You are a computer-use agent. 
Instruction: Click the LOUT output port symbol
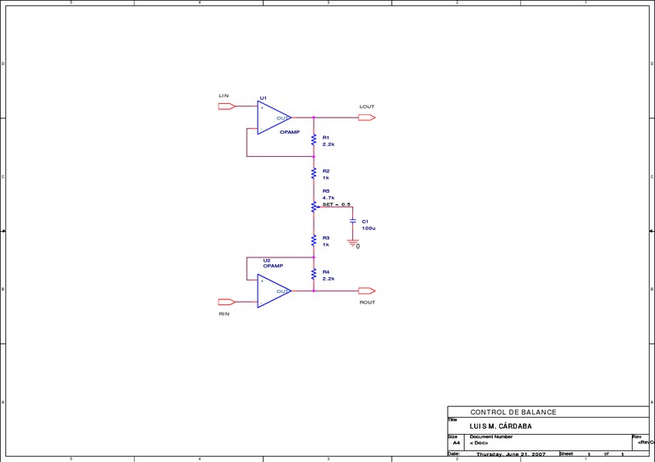coord(367,118)
